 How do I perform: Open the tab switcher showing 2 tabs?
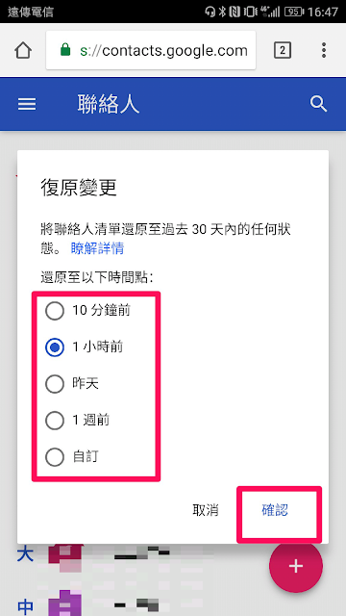click(x=282, y=50)
